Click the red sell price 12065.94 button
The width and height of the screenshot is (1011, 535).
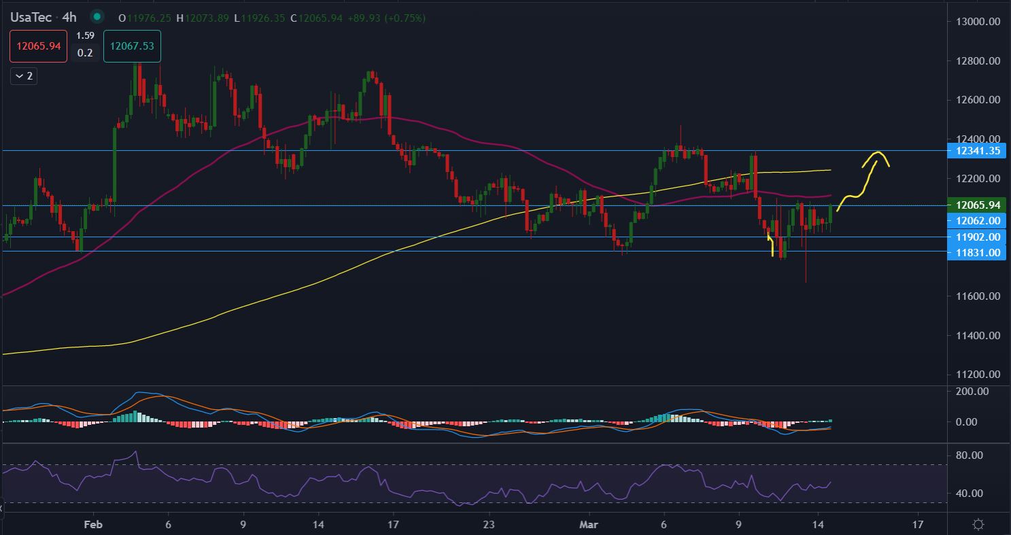38,46
